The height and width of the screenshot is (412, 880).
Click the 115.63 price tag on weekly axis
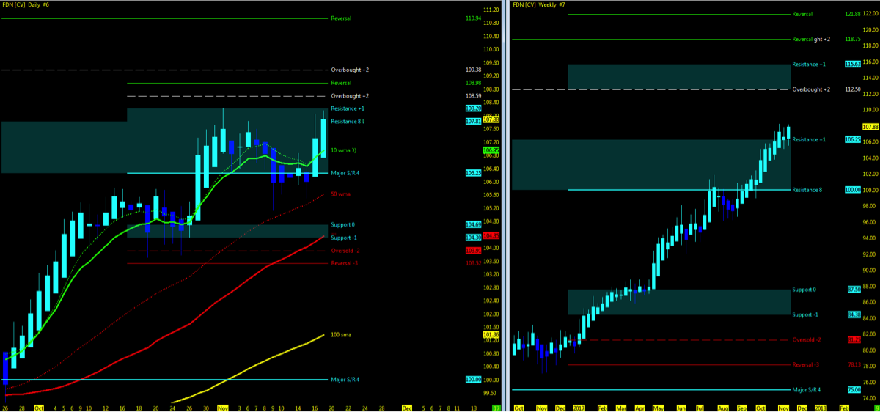pos(852,65)
